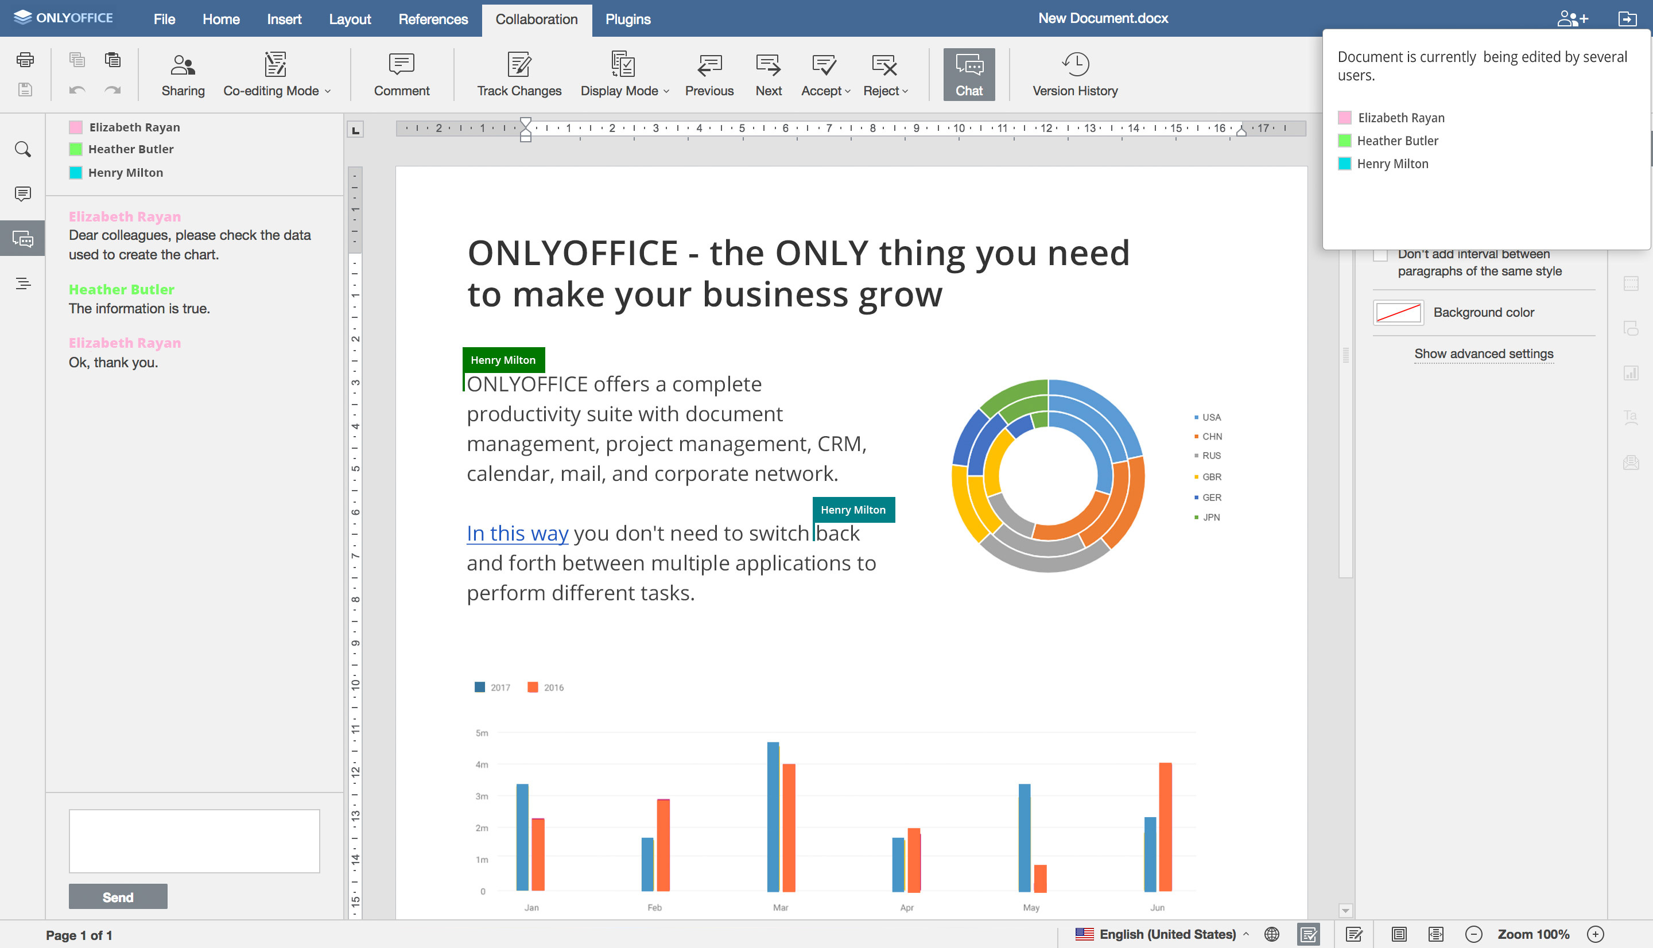
Task: Open the document search panel
Action: point(22,149)
